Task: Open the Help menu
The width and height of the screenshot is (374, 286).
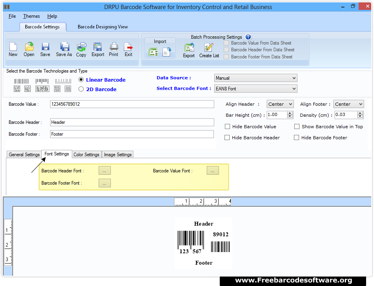Action: point(52,16)
